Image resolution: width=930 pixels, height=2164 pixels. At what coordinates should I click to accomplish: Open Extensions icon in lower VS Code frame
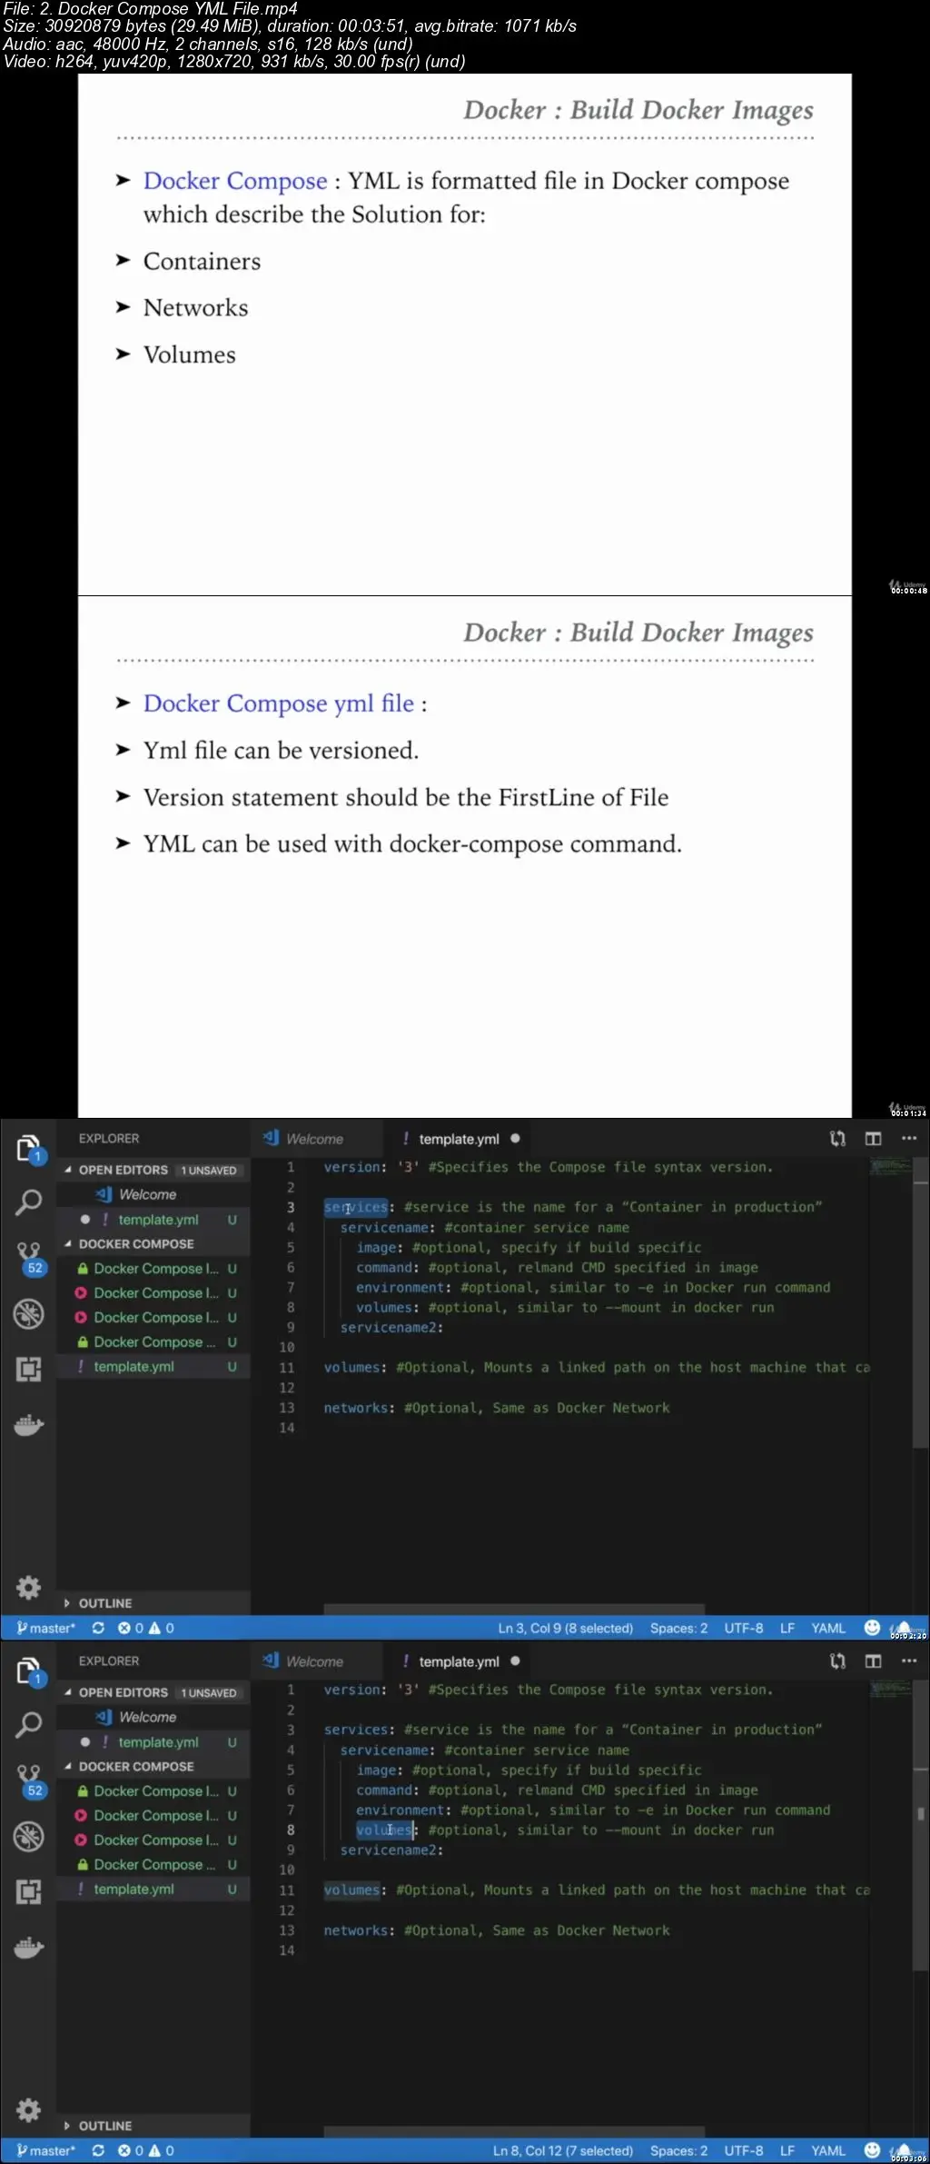click(x=29, y=1891)
